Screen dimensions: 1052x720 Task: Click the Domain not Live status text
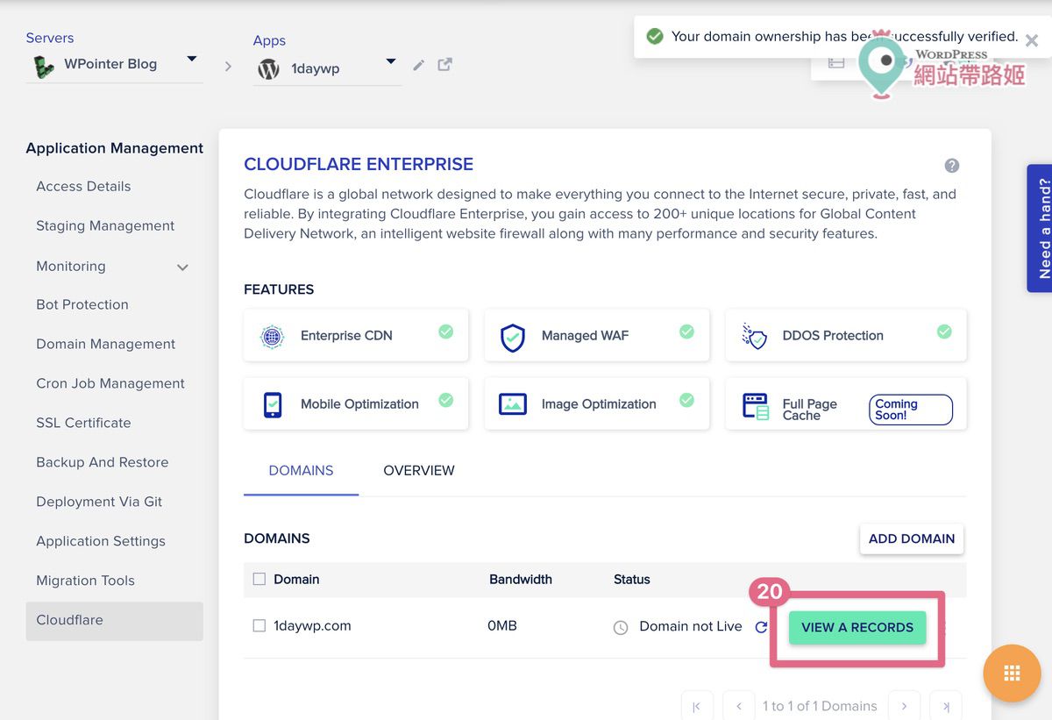point(691,627)
